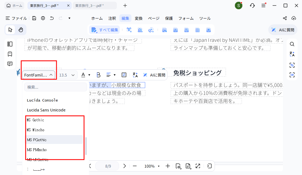Click the font list scrollbar

tap(86, 146)
